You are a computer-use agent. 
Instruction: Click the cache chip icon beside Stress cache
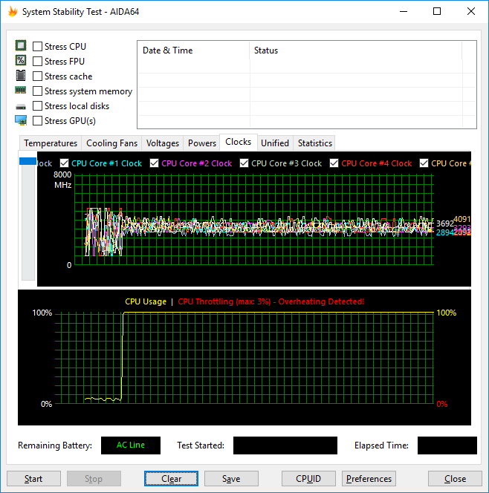(21, 76)
